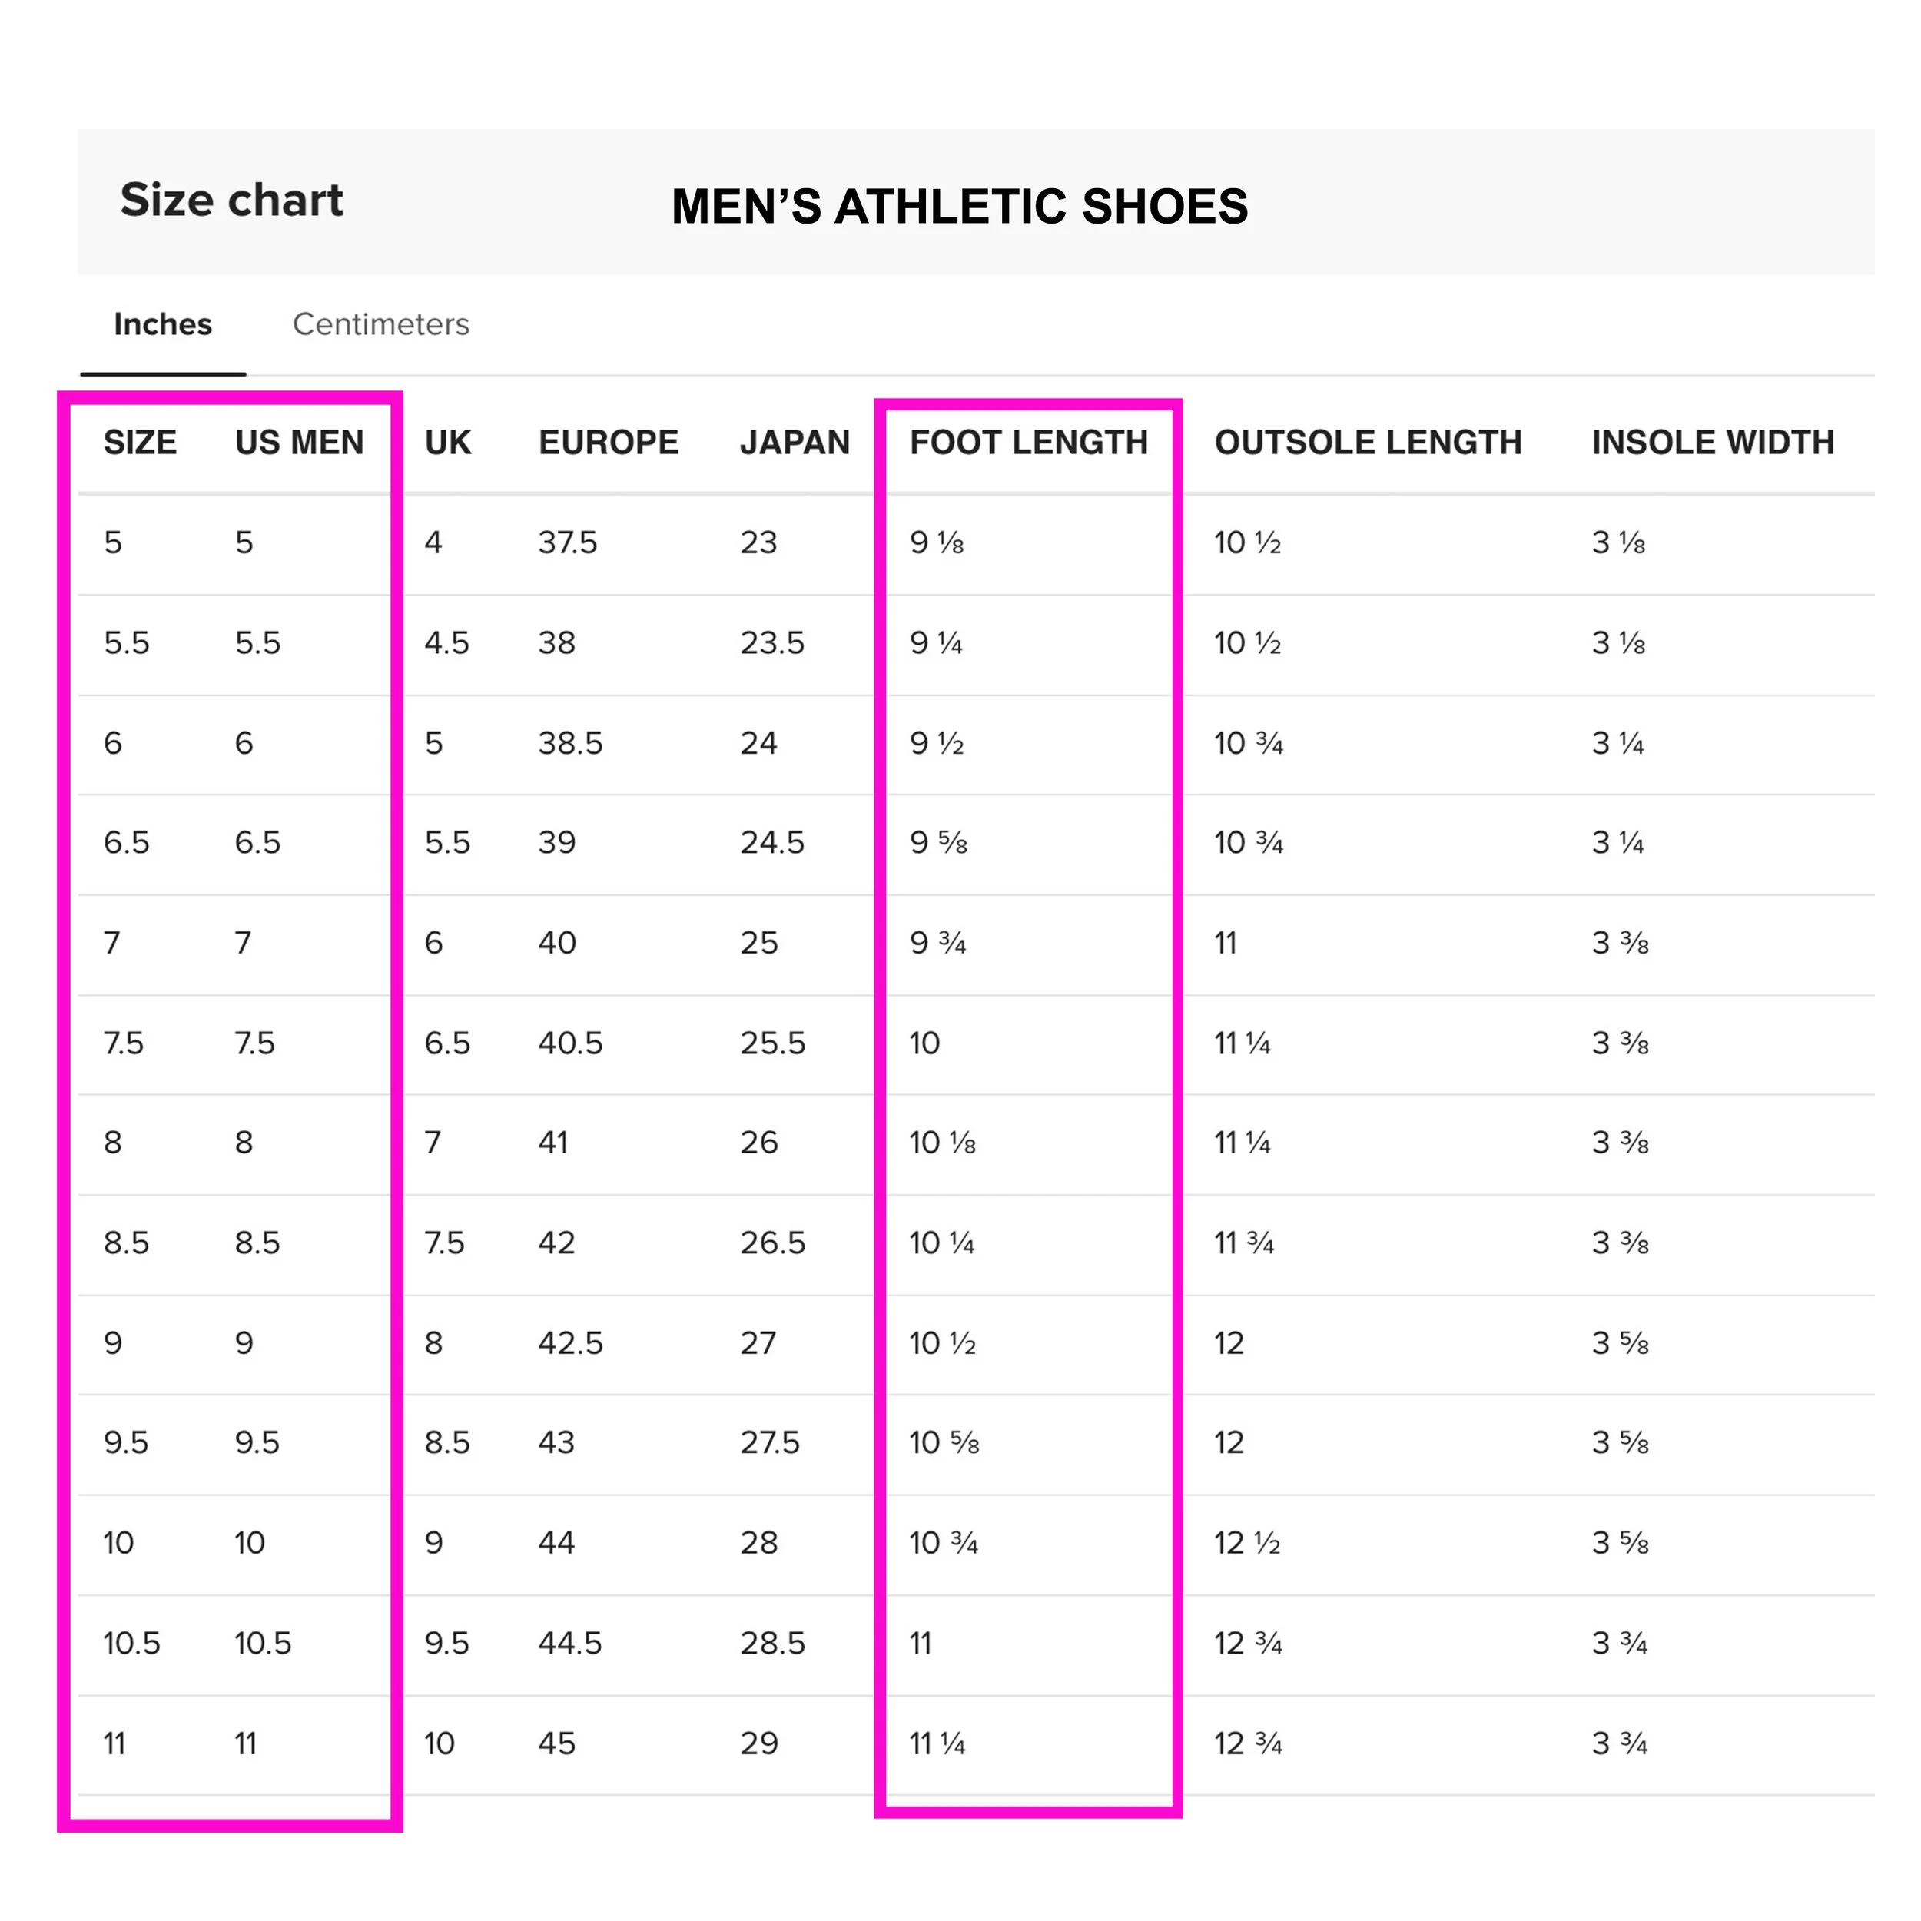Click the MEN'S ATHLETIC SHOES title
The width and height of the screenshot is (1921, 1921).
pos(960,207)
